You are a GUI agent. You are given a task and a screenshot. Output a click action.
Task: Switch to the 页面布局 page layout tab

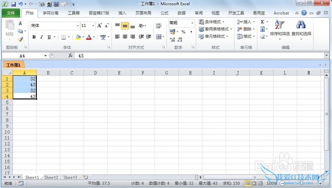point(143,13)
